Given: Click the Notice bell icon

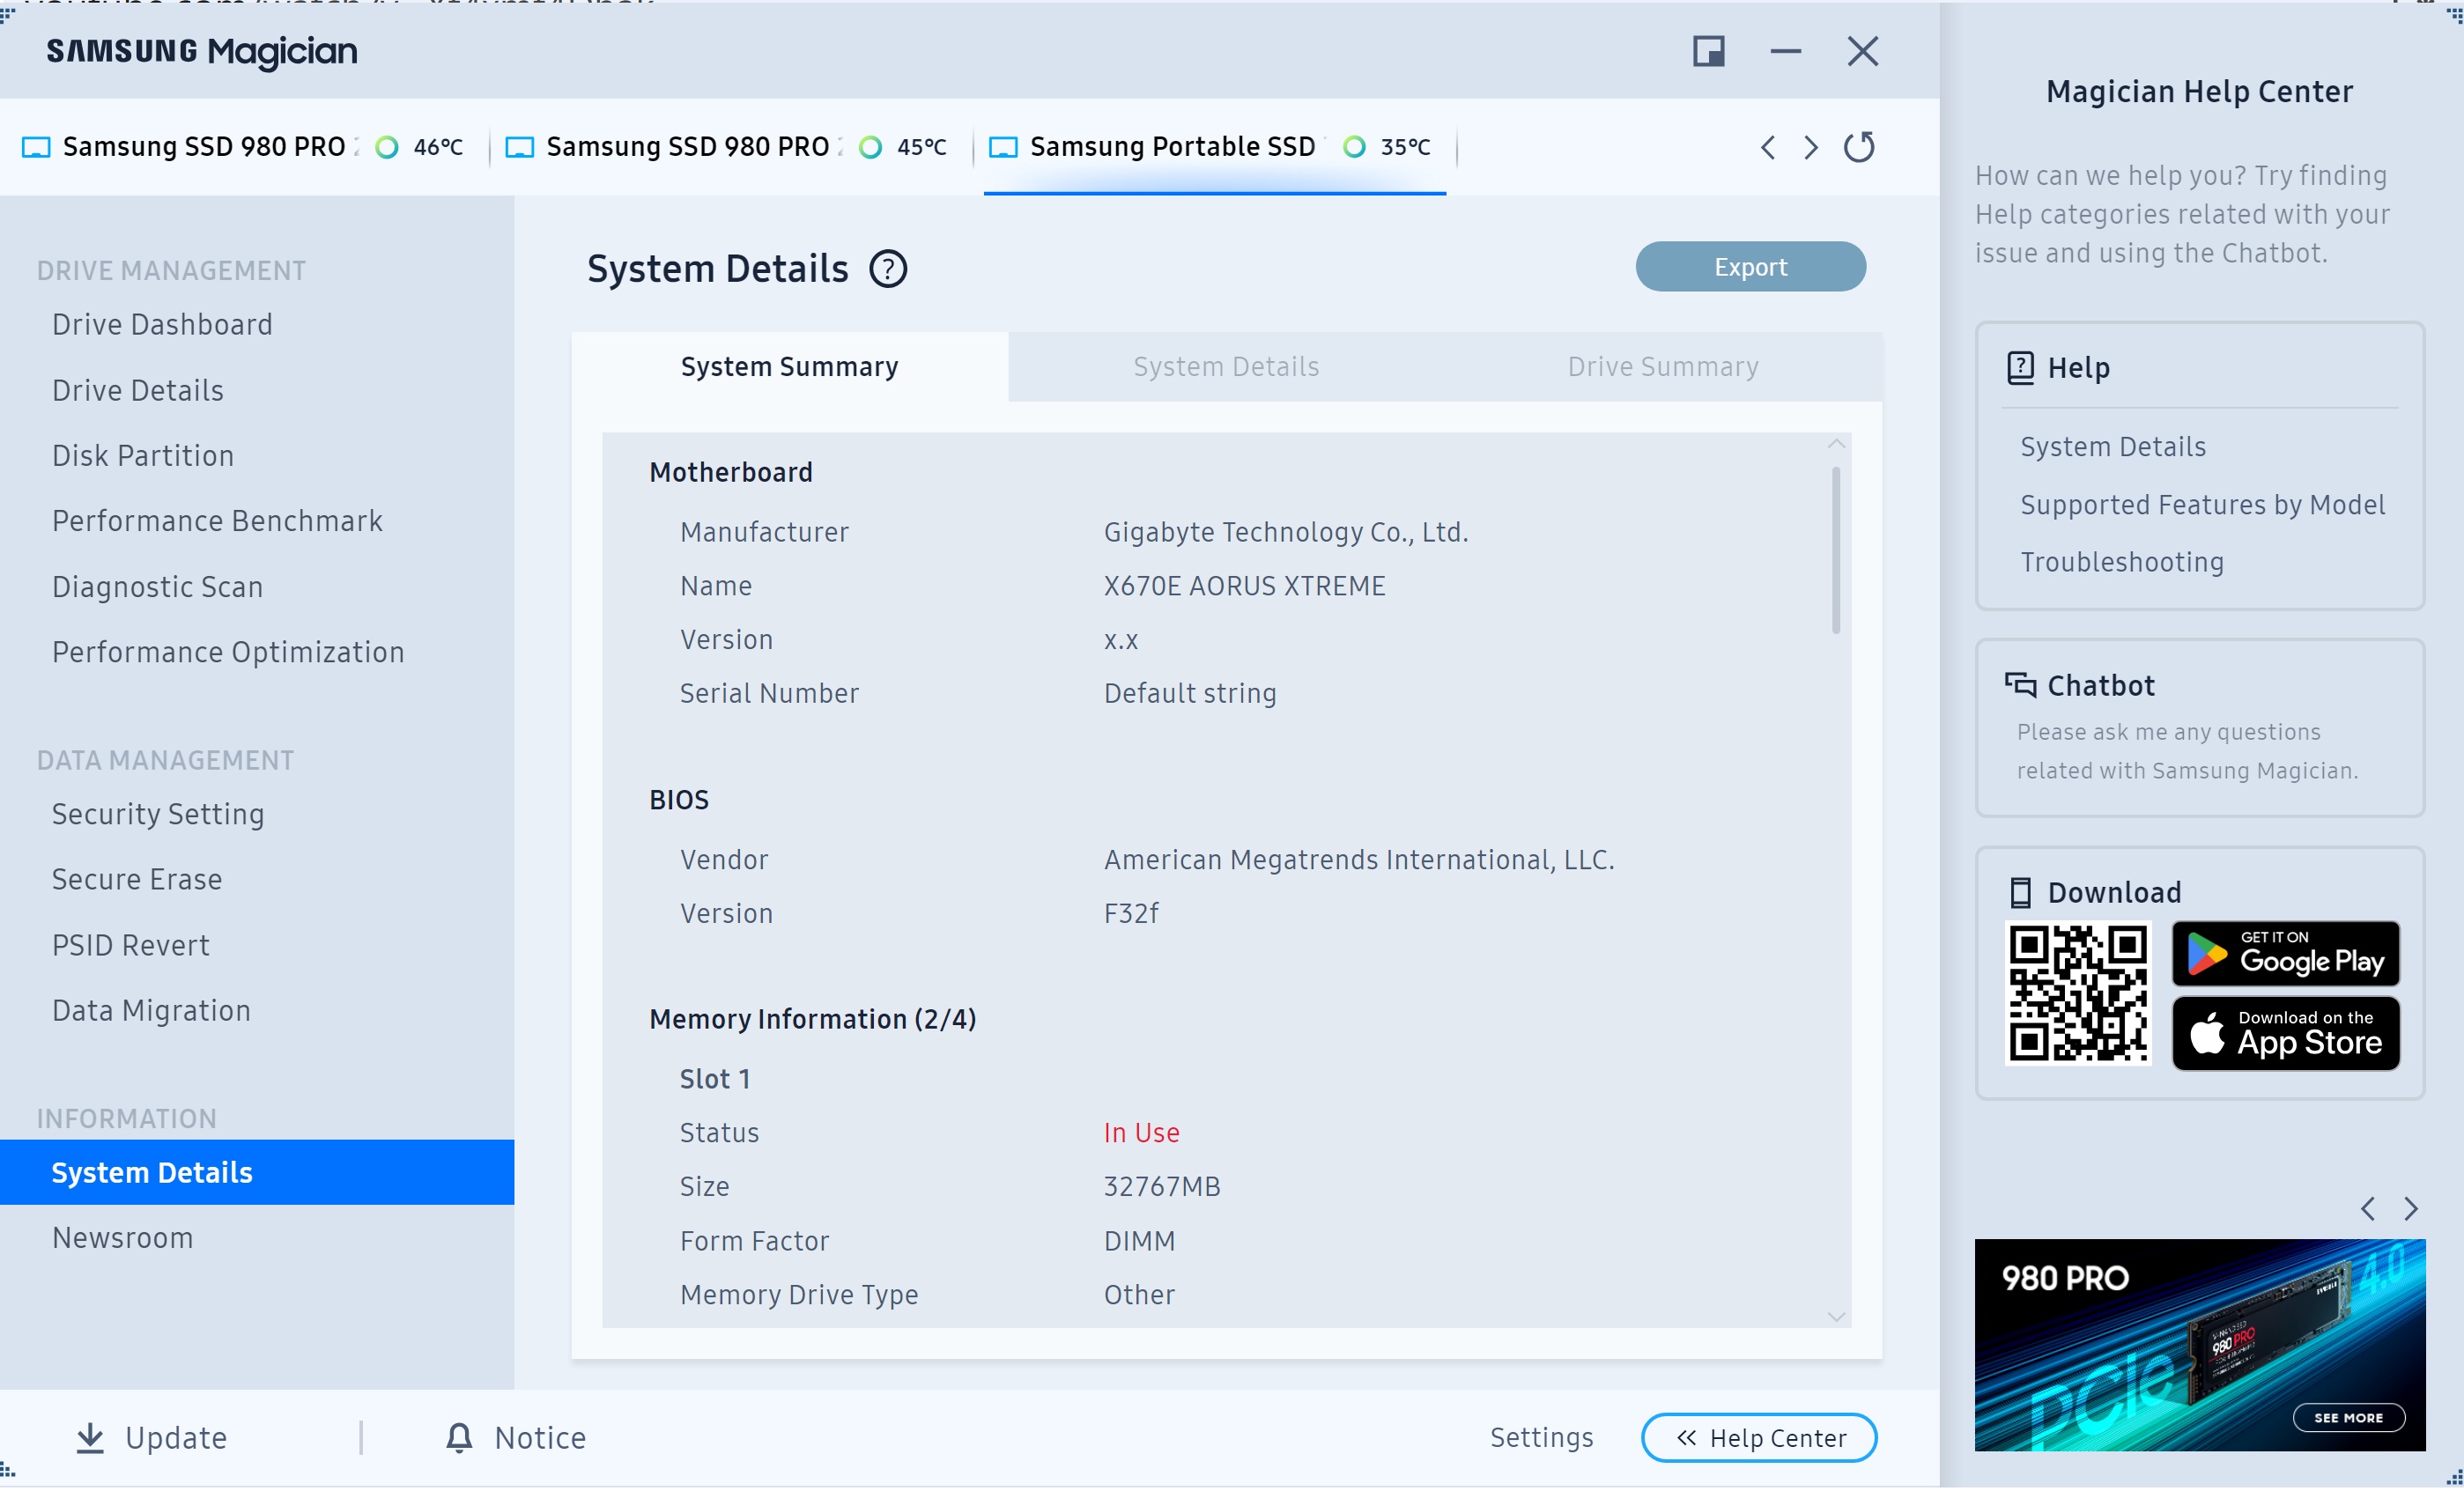Looking at the screenshot, I should [x=459, y=1438].
